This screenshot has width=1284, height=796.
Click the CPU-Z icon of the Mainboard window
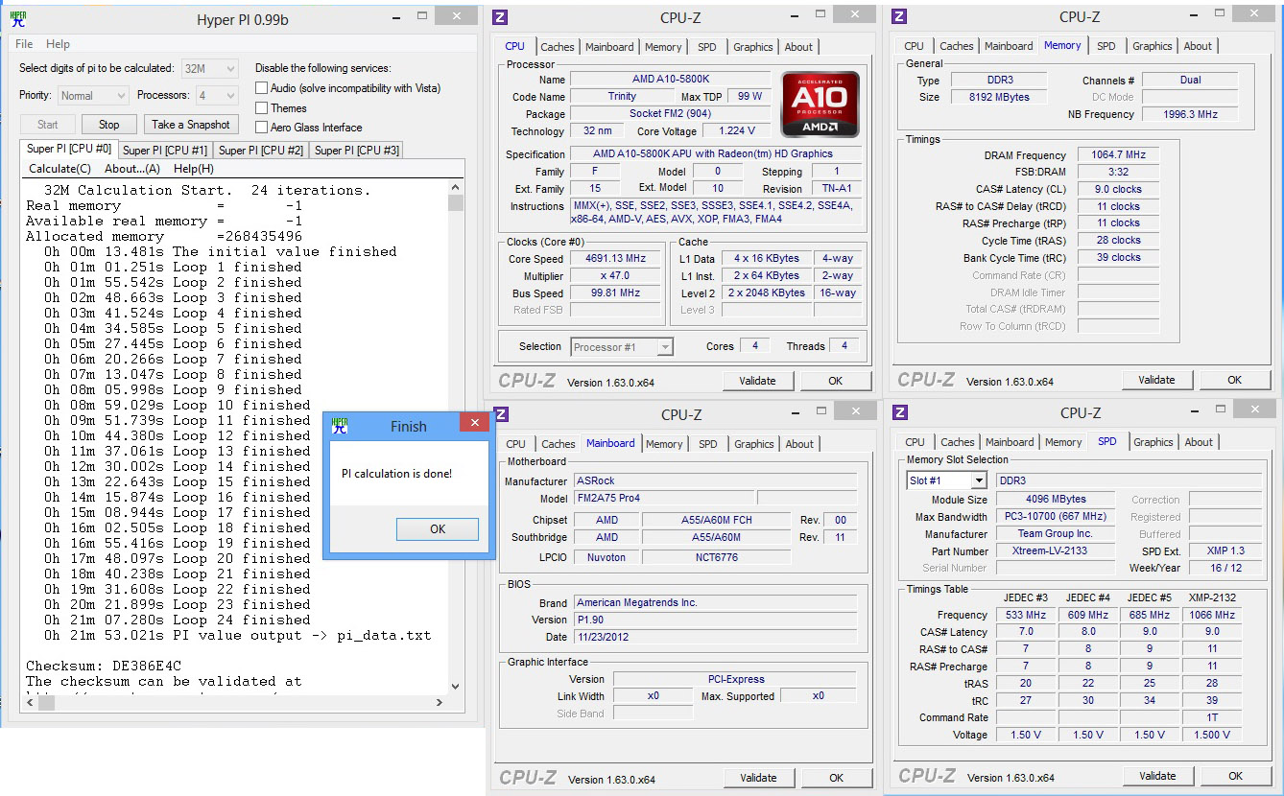500,414
